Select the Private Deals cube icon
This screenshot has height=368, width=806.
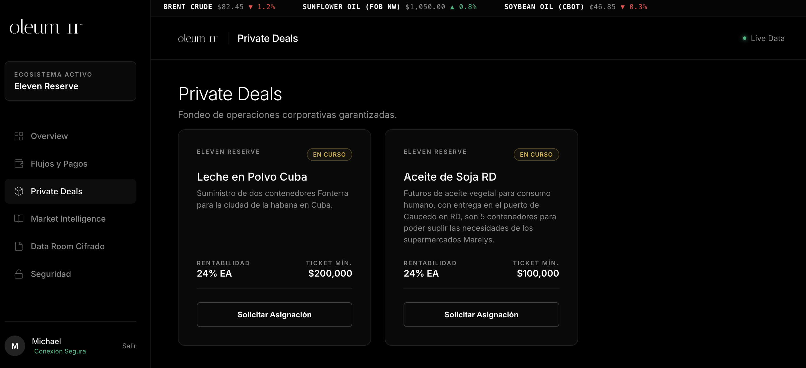[19, 191]
